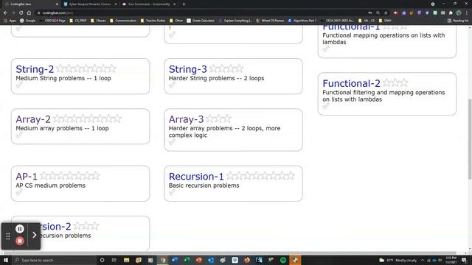Open the browser extensions puzzle icon
Screen dimensions: 472x265
click(x=451, y=13)
